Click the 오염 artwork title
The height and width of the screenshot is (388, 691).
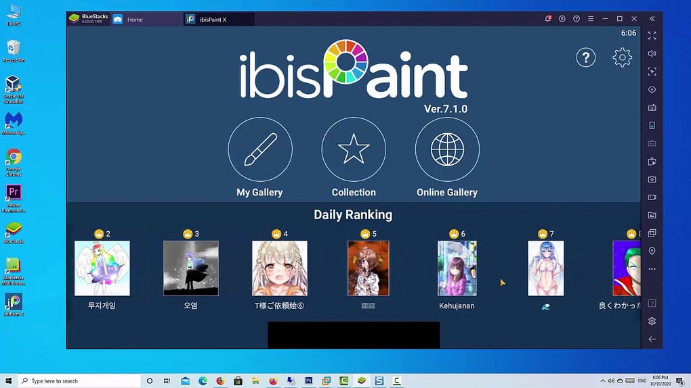[191, 306]
